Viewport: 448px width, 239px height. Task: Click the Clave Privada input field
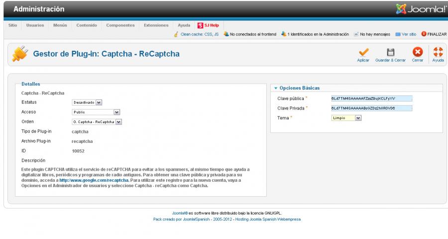click(x=372, y=108)
